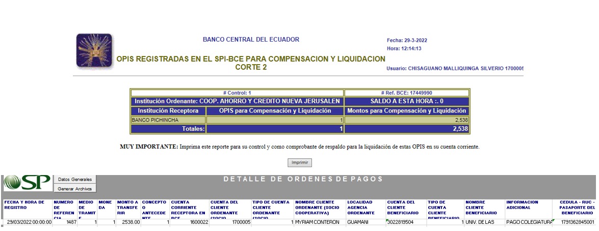Open the Datos Generales button
This screenshot has height=231, width=599.
tap(75, 180)
